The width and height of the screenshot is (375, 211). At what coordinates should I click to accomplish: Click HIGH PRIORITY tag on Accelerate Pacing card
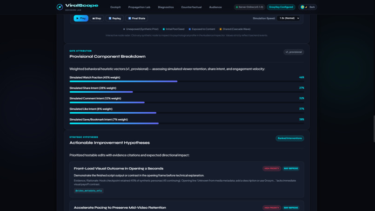272,208
